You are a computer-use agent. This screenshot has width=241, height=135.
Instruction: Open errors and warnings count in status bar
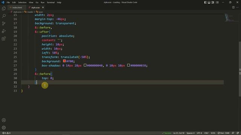tap(6, 133)
